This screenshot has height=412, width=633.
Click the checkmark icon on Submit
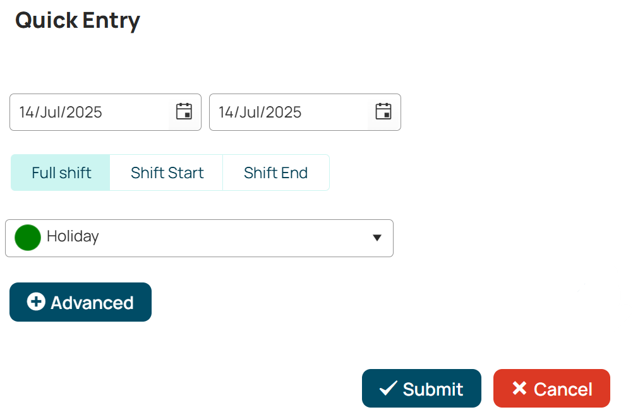coord(389,389)
